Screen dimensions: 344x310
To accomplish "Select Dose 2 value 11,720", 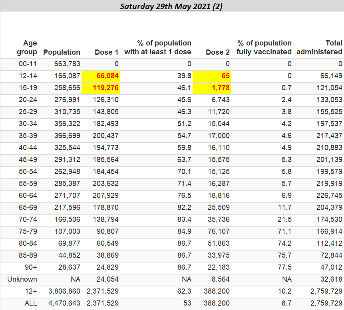I will point(219,112).
